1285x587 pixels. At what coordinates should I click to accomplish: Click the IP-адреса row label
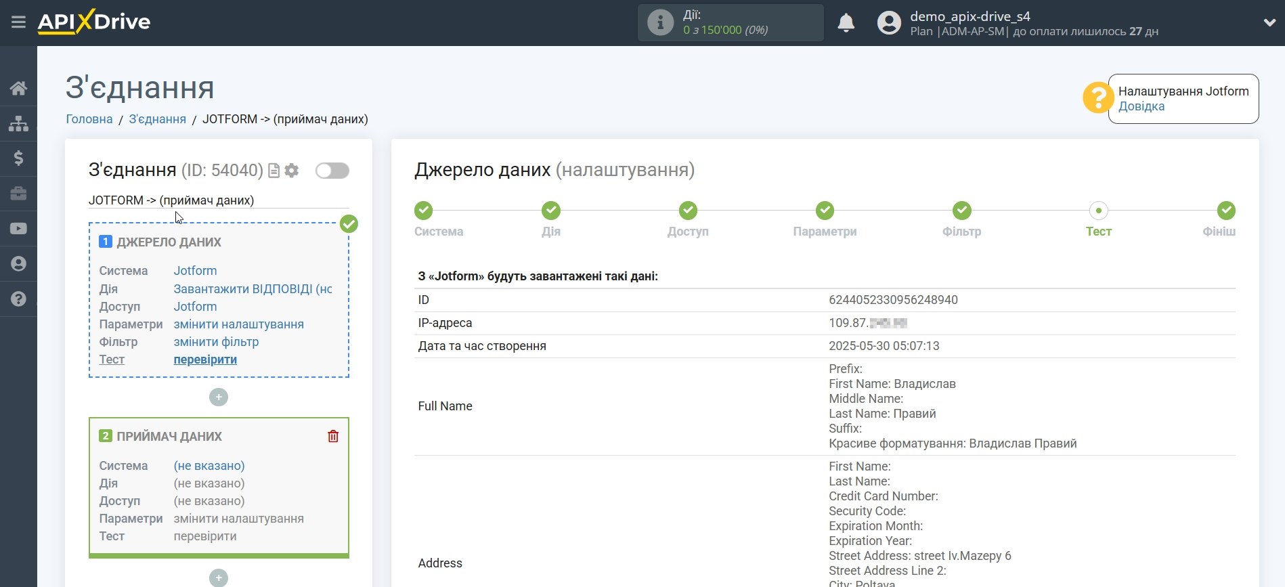click(445, 323)
